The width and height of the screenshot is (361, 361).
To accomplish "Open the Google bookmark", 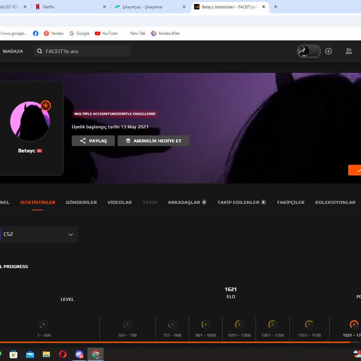I will pos(79,33).
